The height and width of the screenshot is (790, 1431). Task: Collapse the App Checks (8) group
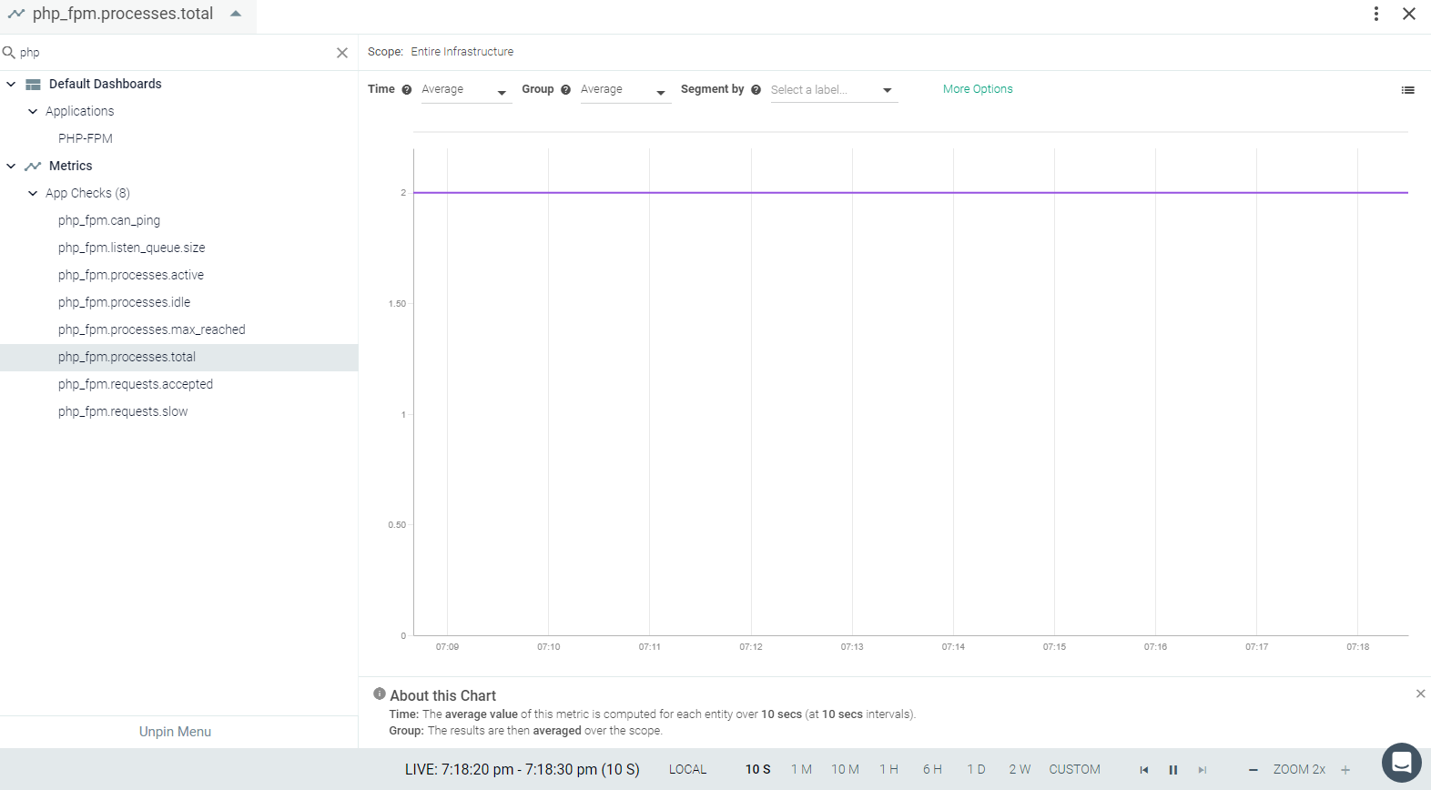33,194
